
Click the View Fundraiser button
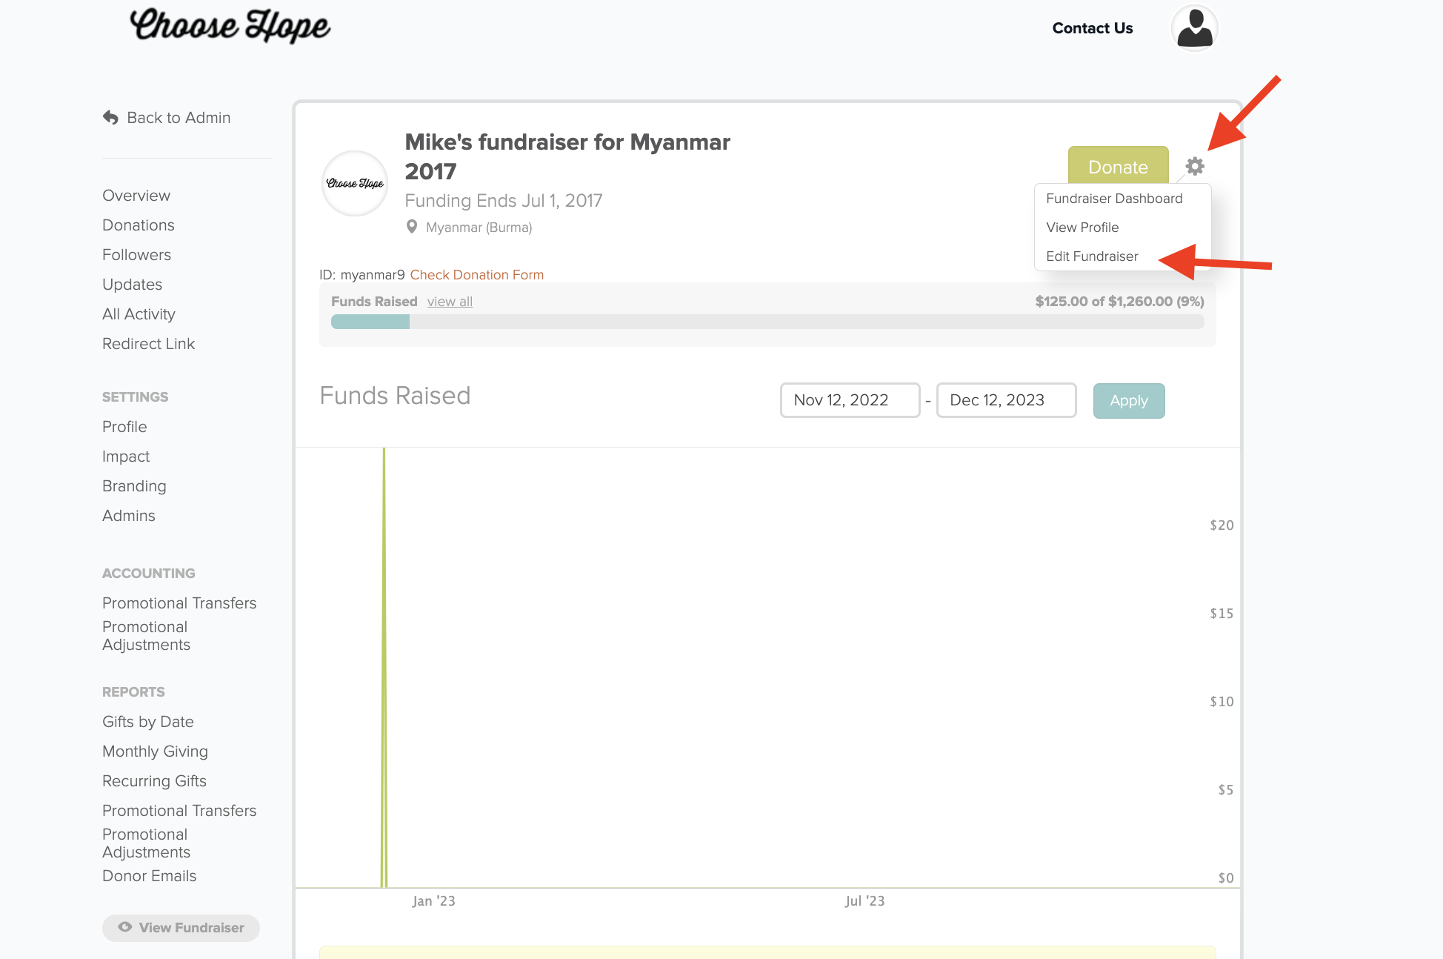pyautogui.click(x=181, y=928)
